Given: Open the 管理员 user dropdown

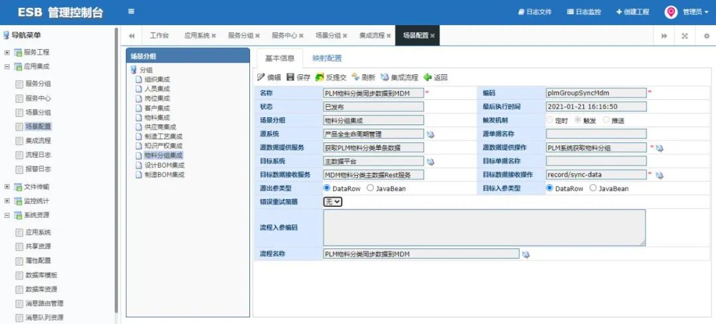Looking at the screenshot, I should [696, 13].
